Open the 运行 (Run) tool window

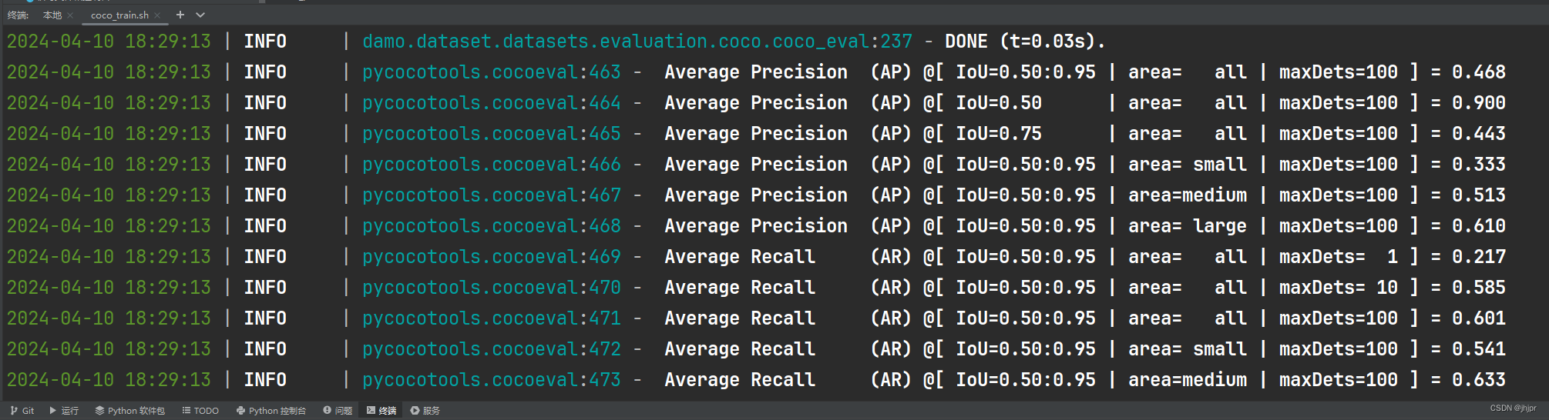click(64, 411)
